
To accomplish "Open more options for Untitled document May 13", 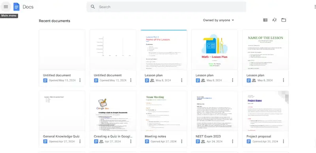I will pyautogui.click(x=80, y=80).
